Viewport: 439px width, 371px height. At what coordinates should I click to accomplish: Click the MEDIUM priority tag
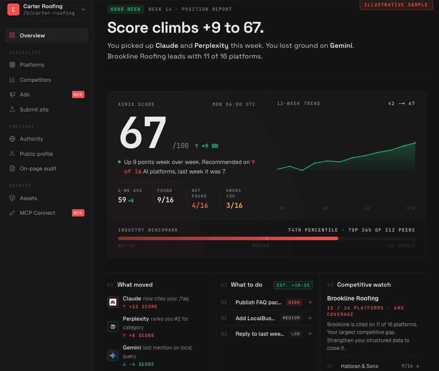pos(291,318)
